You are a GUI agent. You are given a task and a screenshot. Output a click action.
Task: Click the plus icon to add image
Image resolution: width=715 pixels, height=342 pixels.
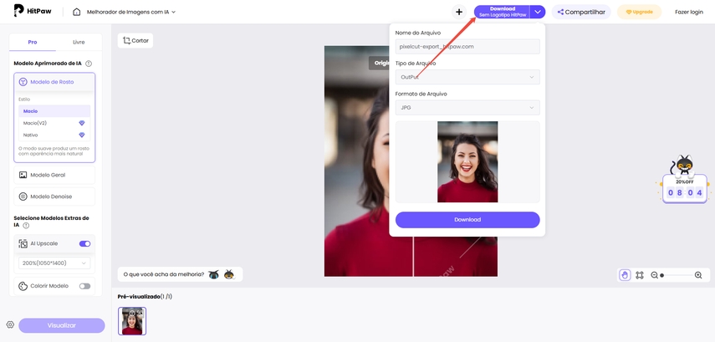[459, 12]
